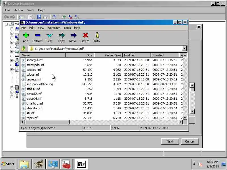
Task: Click the control panel taskbar icon
Action: [53, 164]
